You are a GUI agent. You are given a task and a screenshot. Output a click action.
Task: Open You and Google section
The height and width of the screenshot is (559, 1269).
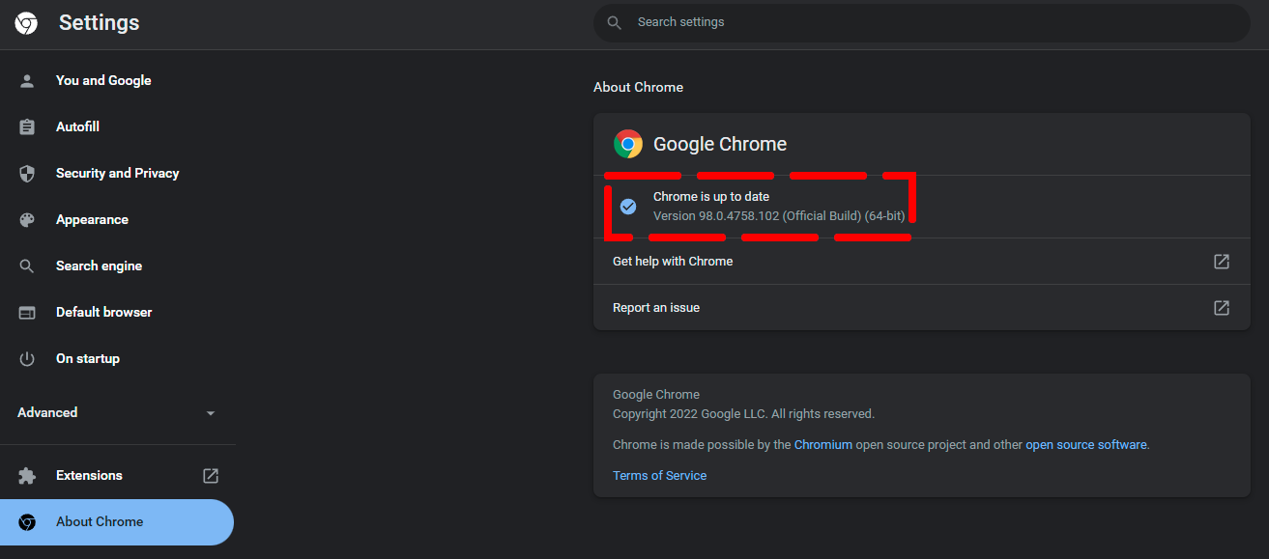click(103, 81)
